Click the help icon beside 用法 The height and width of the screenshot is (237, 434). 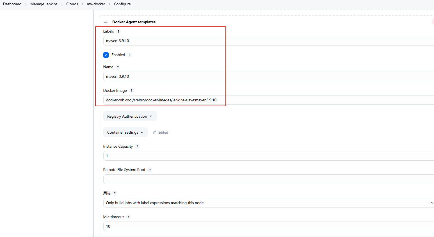pyautogui.click(x=115, y=193)
